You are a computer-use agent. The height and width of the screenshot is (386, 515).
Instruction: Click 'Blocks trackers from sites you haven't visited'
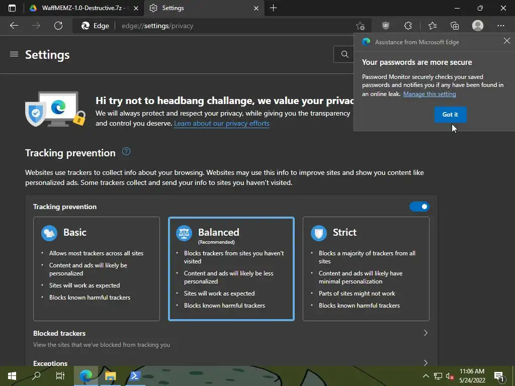point(234,257)
